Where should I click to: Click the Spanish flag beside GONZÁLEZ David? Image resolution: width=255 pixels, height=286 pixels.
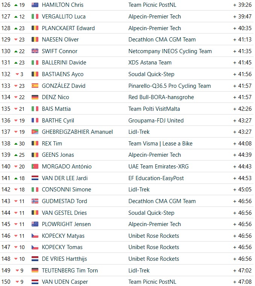coord(35,86)
